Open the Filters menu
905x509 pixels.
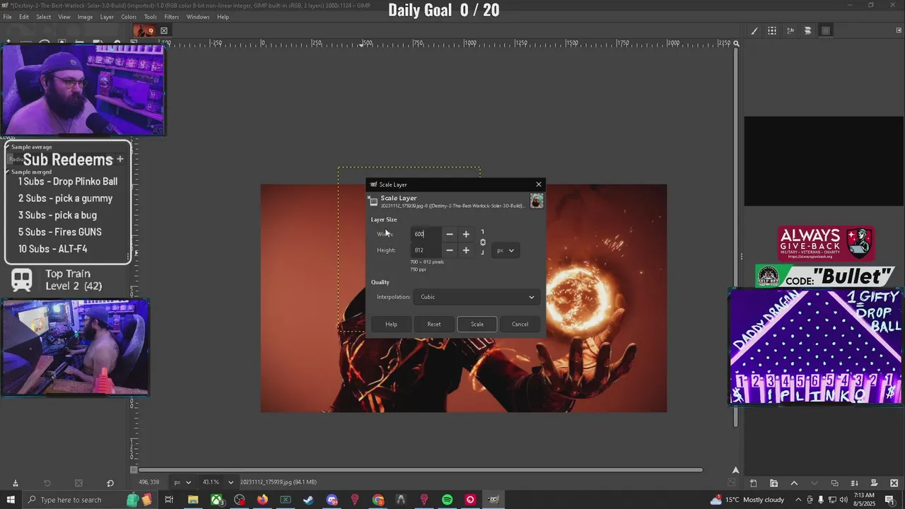(x=172, y=17)
